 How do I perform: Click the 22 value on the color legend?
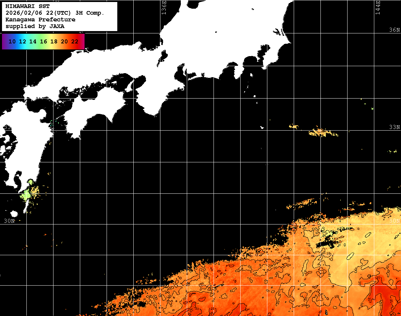[x=75, y=42]
